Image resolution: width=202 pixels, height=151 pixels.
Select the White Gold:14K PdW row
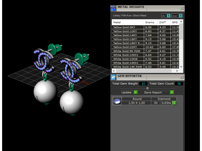click(146, 67)
